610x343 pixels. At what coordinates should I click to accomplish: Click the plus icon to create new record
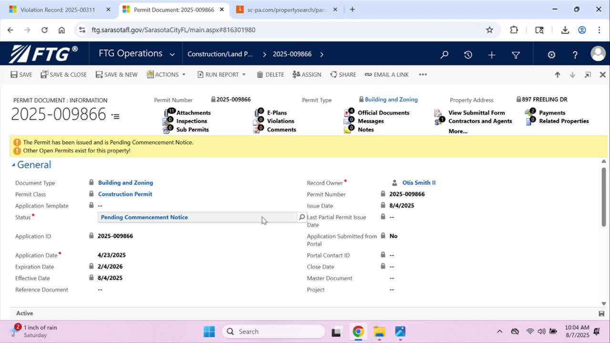(x=492, y=55)
